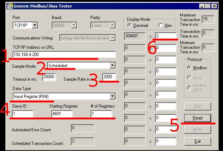Click the Communications Wiring label
This screenshot has height=151, width=223.
(33, 38)
